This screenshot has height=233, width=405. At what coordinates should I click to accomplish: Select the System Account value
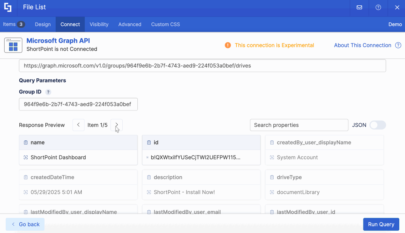pos(297,157)
